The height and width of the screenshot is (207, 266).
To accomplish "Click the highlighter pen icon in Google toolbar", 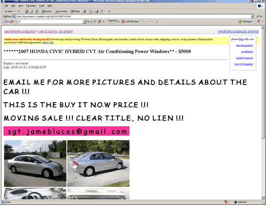I will [157, 21].
